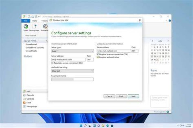Click the July month header in calendar
Viewport: 193px width, 128px height.
click(160, 41)
